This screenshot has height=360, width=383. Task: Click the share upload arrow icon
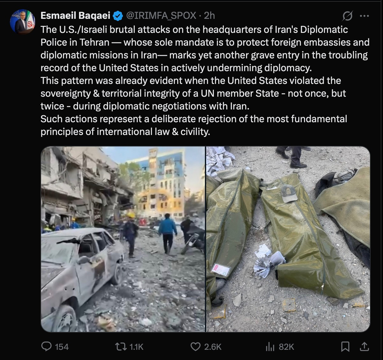[x=364, y=346]
